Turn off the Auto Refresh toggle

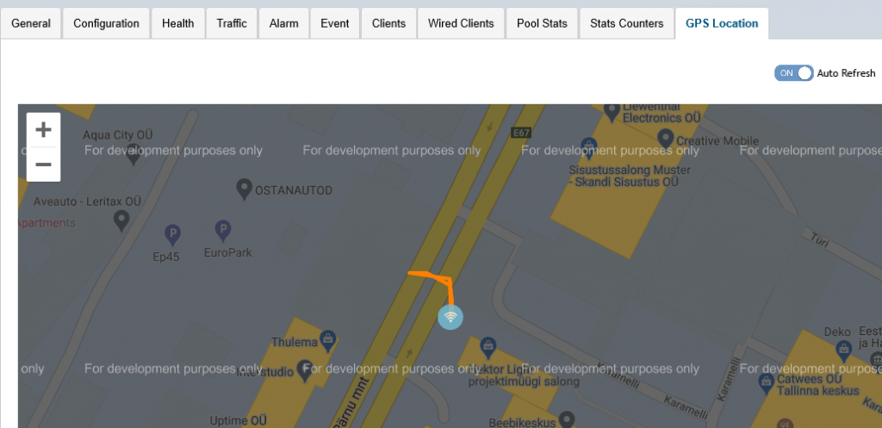click(793, 73)
